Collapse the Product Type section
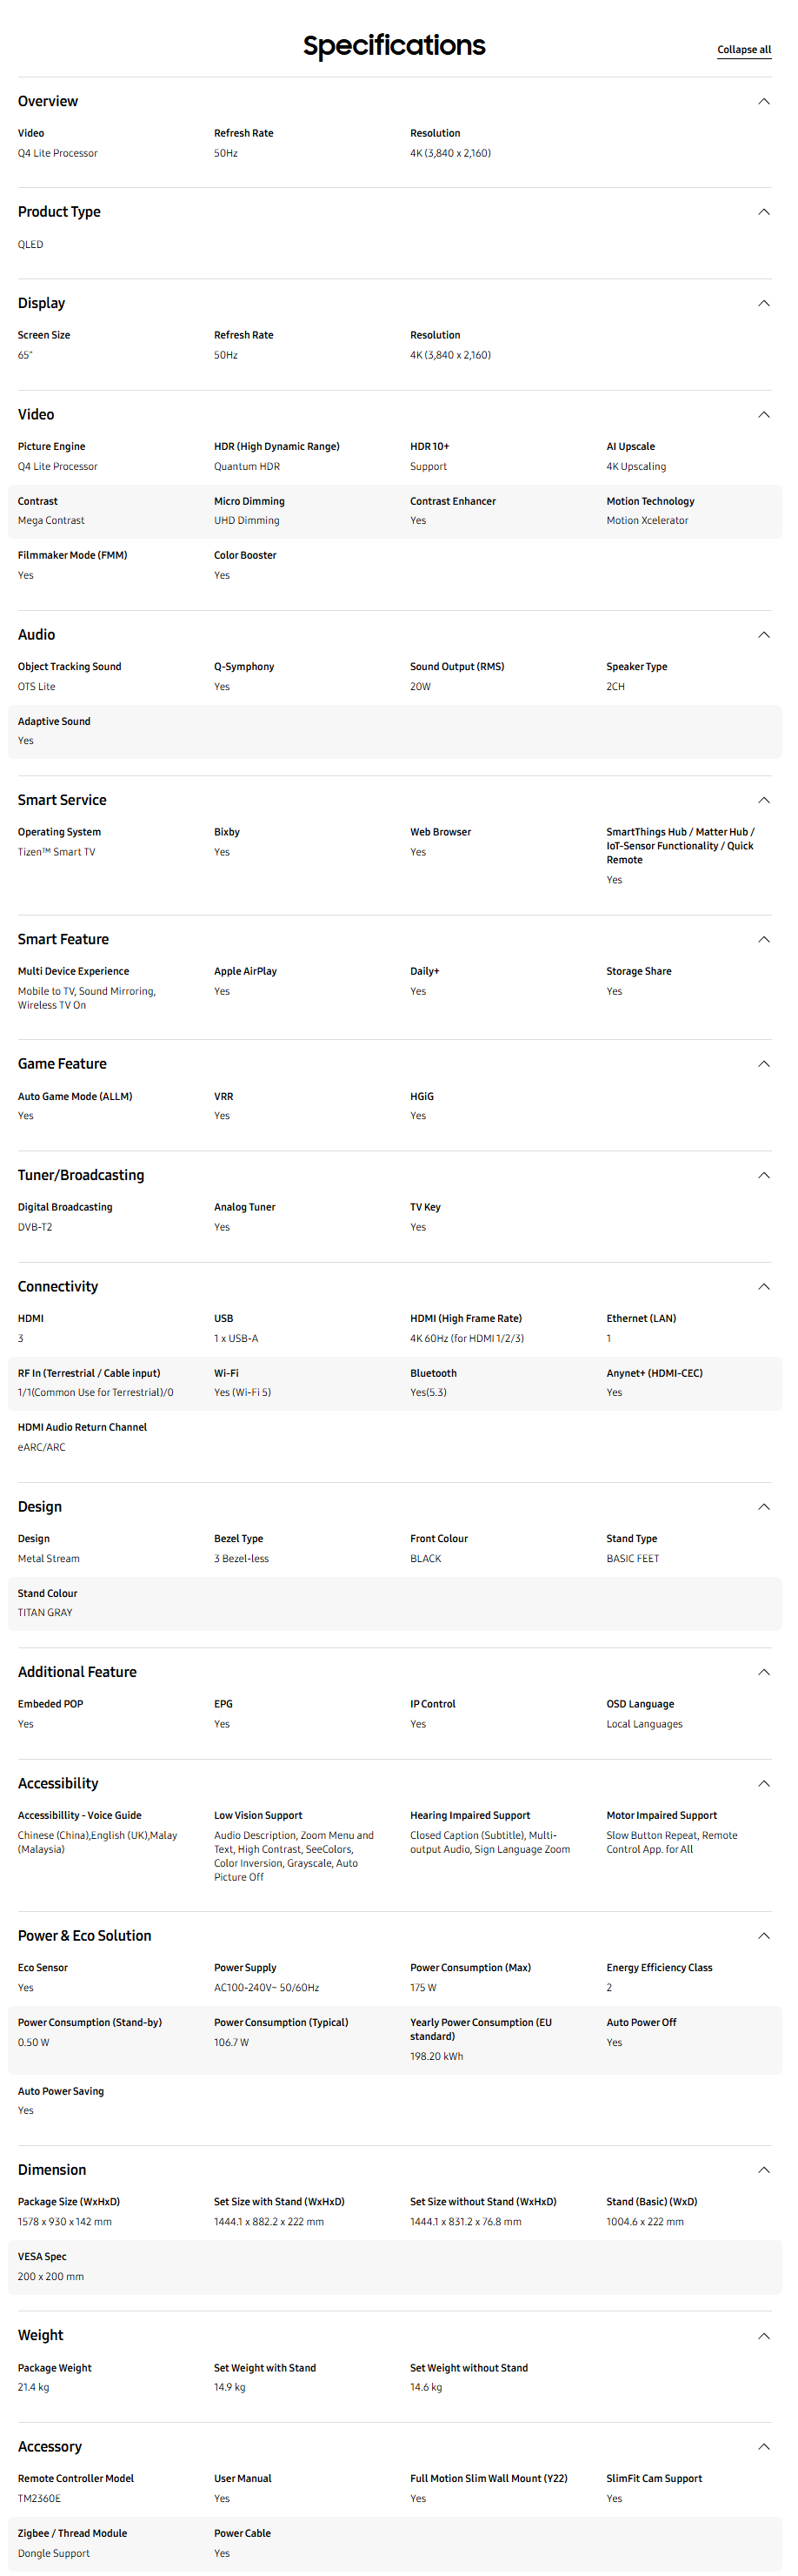The image size is (798, 2576). [x=763, y=212]
